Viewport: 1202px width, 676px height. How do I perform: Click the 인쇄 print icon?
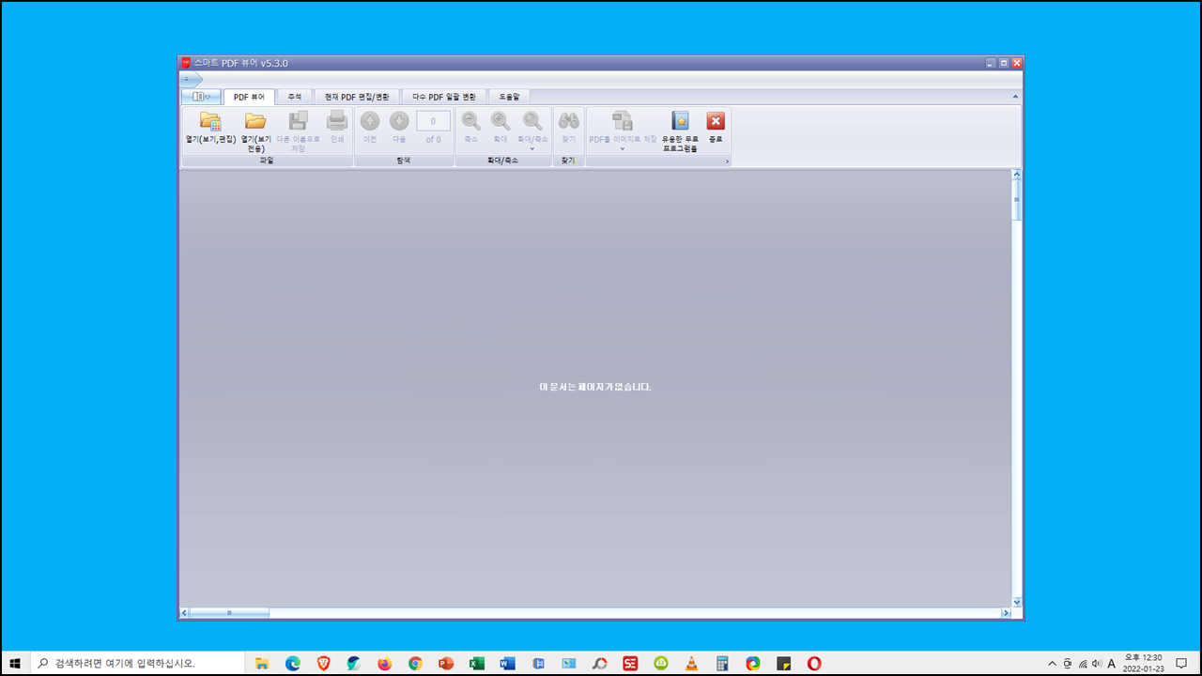click(337, 120)
